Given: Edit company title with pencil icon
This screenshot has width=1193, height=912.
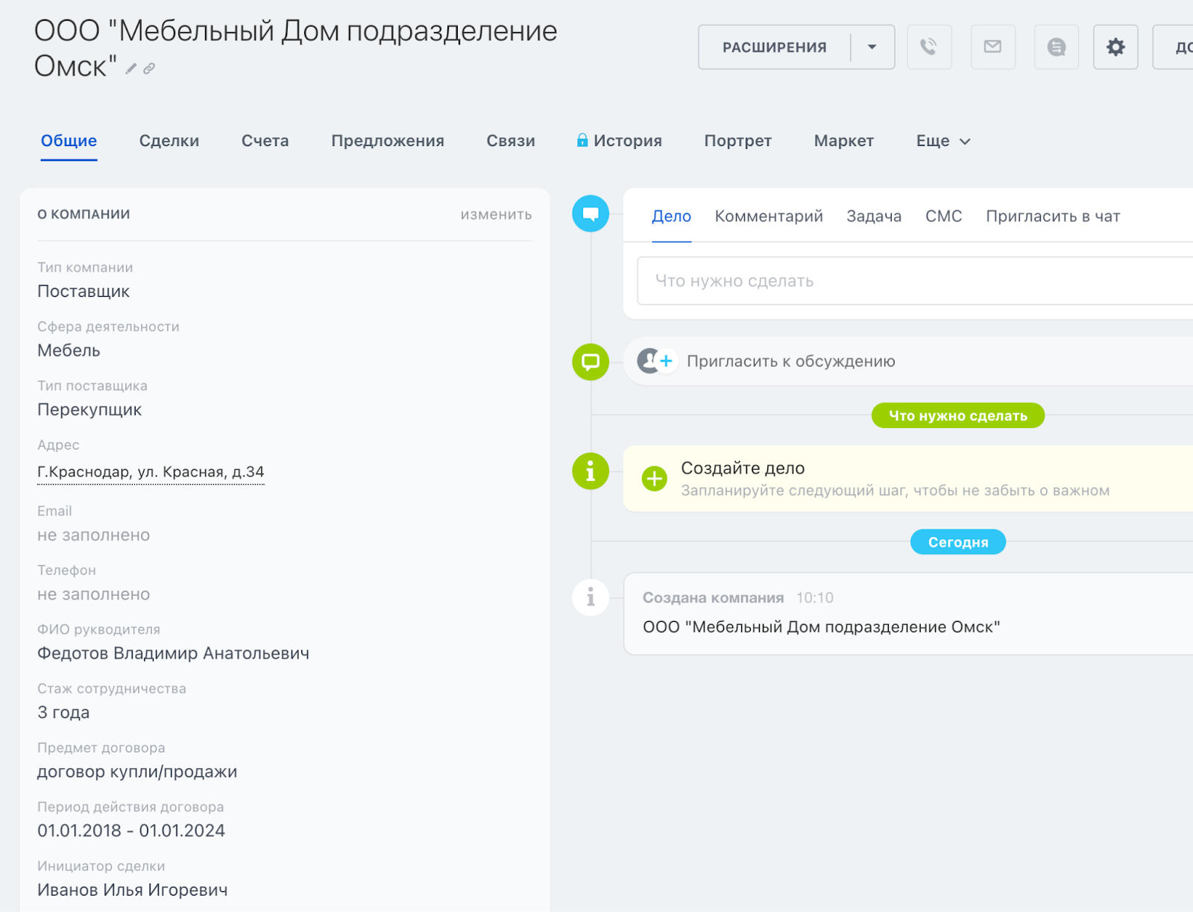Looking at the screenshot, I should click(x=131, y=69).
